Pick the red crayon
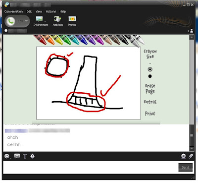Screen dimensions: 198x183 40,40
